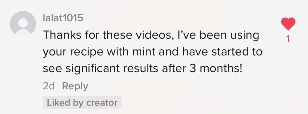Toggle the red heart to unlike the comment
The width and height of the screenshot is (308, 114).
coord(288,24)
